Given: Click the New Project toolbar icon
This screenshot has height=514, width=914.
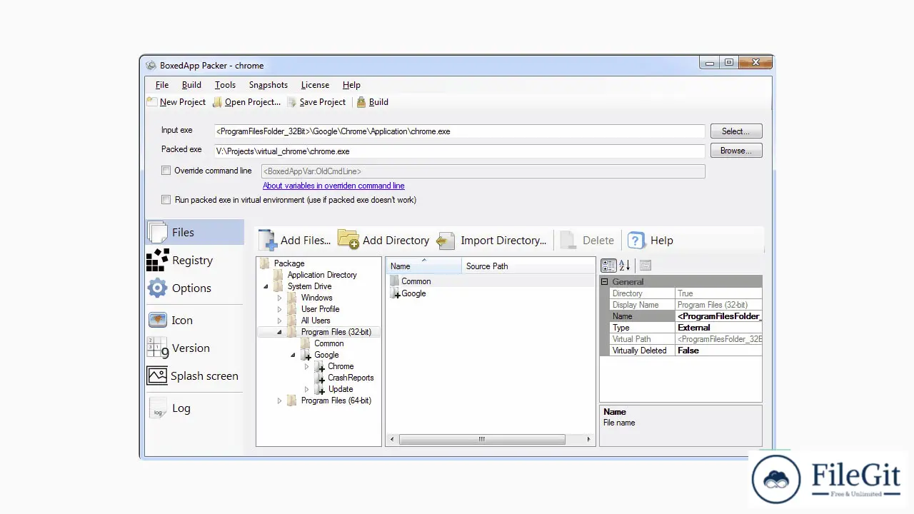Looking at the screenshot, I should 152,102.
